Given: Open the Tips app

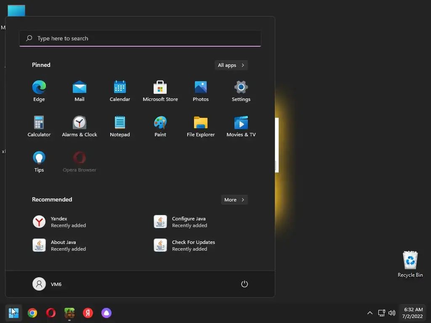Looking at the screenshot, I should tap(39, 162).
